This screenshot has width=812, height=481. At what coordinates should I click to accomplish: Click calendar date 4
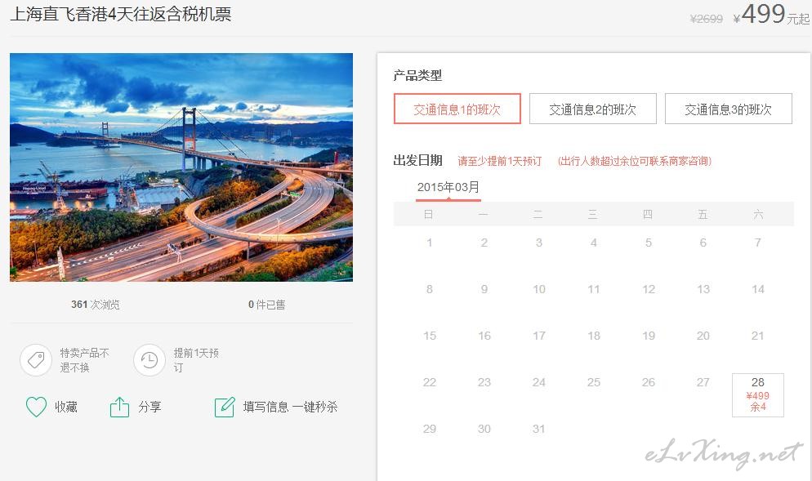[594, 243]
